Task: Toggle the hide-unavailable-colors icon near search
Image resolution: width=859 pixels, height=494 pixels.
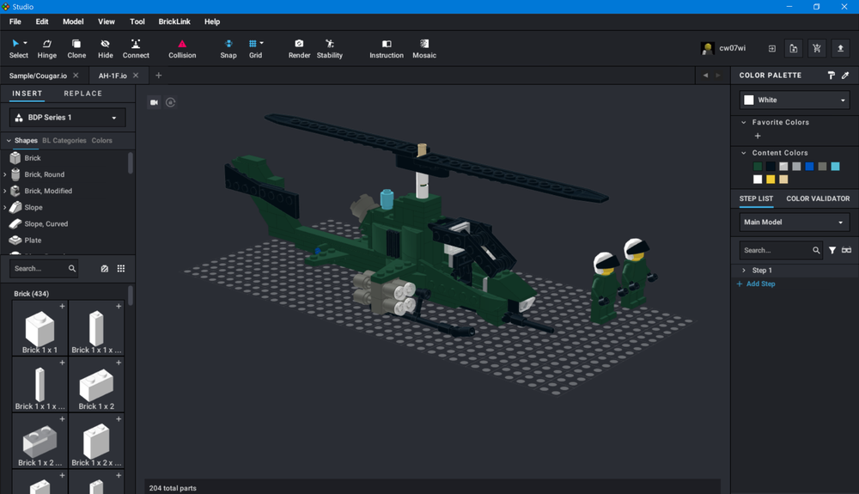Action: pos(105,268)
